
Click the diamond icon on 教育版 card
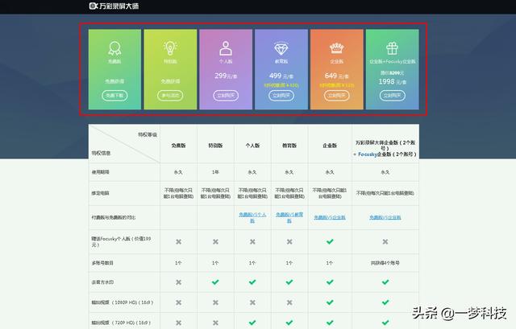pos(281,48)
